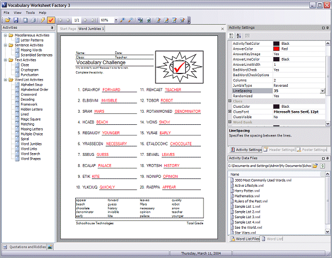Click the page preview icon in toolbar
Viewport: 332px width, 258px height.
tap(25, 20)
